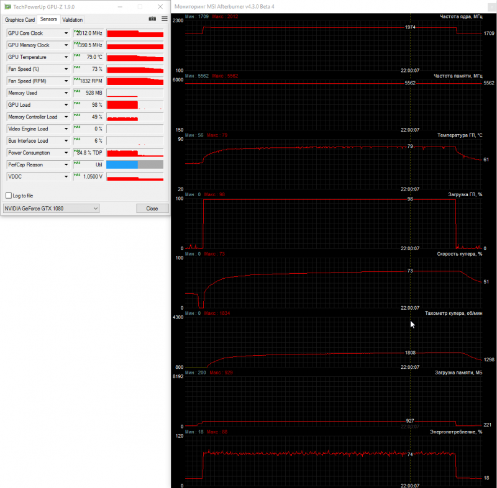Click the MAX indicator beside GPU Temperature value
This screenshot has height=488, width=497.
coord(76,55)
